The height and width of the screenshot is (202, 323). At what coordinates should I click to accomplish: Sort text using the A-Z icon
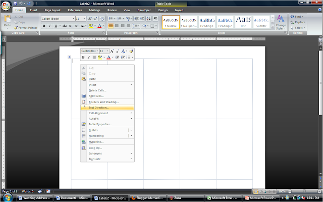point(149,19)
